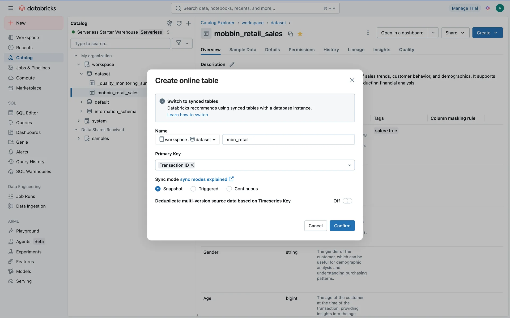Copy table name with the copy icon
The width and height of the screenshot is (510, 318).
[x=291, y=34]
